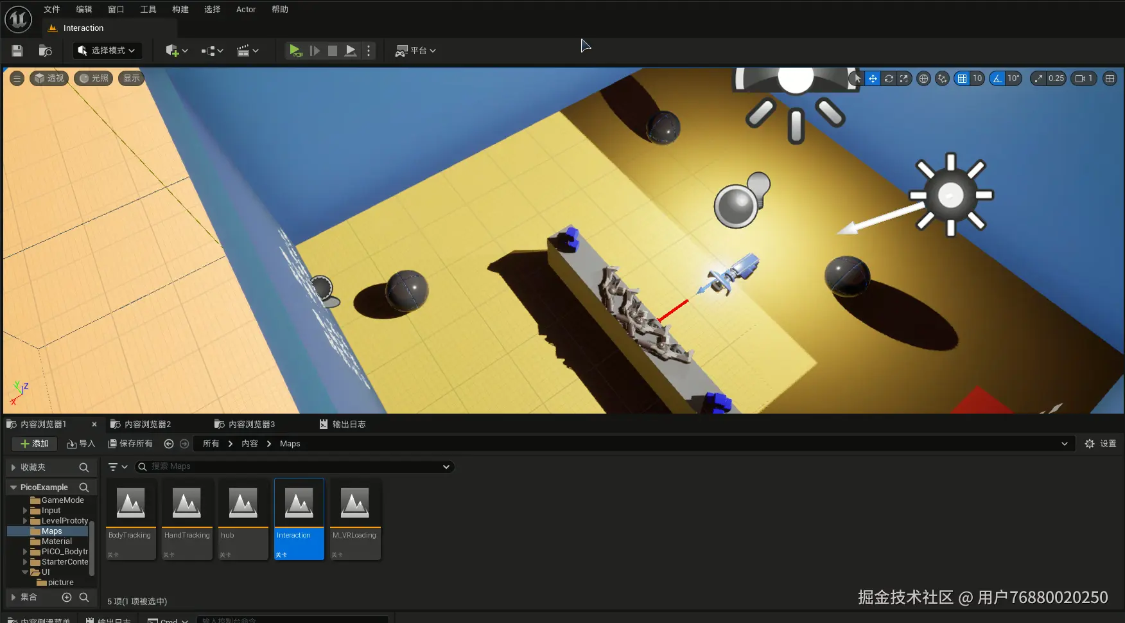The width and height of the screenshot is (1125, 623).
Task: Open the 编辑 menu
Action: coord(84,9)
